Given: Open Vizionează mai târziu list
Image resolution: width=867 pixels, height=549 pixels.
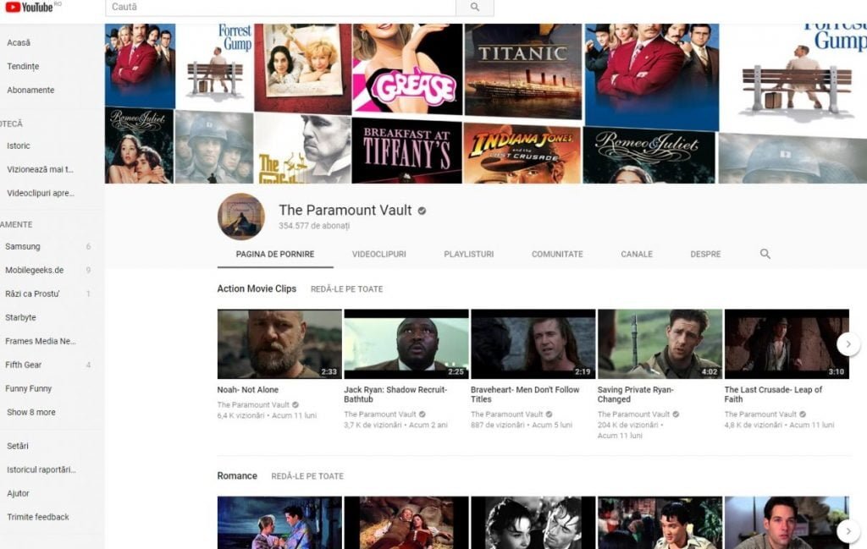Looking at the screenshot, I should [x=40, y=169].
